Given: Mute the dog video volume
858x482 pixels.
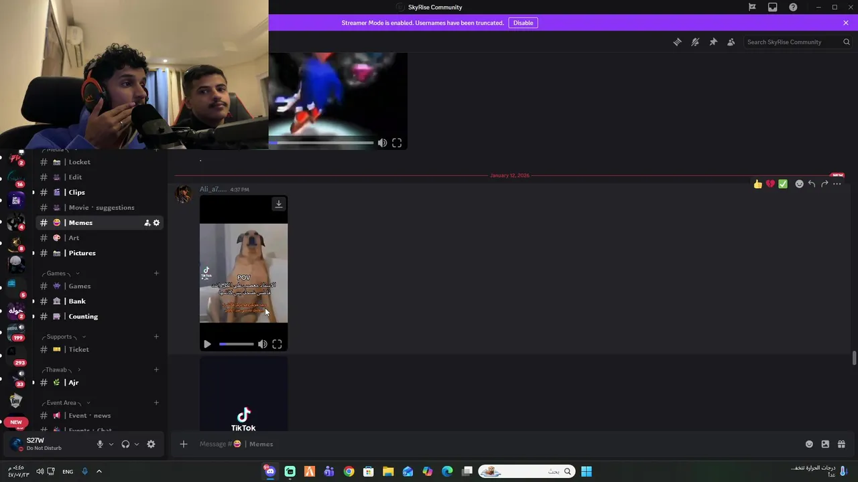Looking at the screenshot, I should (263, 344).
